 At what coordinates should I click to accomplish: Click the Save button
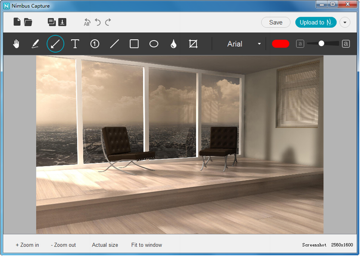click(276, 22)
